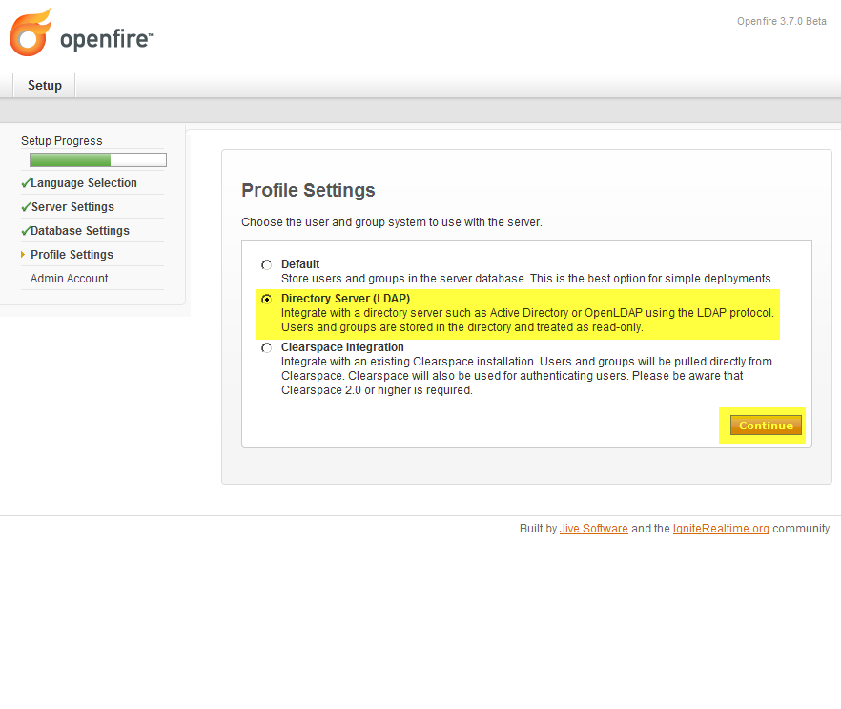Click the Setup Progress bar
This screenshot has height=709, width=841.
(x=98, y=160)
